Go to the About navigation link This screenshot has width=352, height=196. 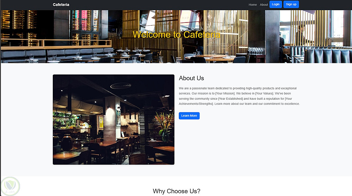tap(264, 5)
